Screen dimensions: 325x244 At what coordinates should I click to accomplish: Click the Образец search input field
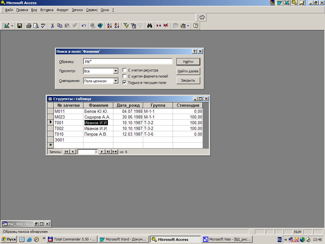[128, 61]
